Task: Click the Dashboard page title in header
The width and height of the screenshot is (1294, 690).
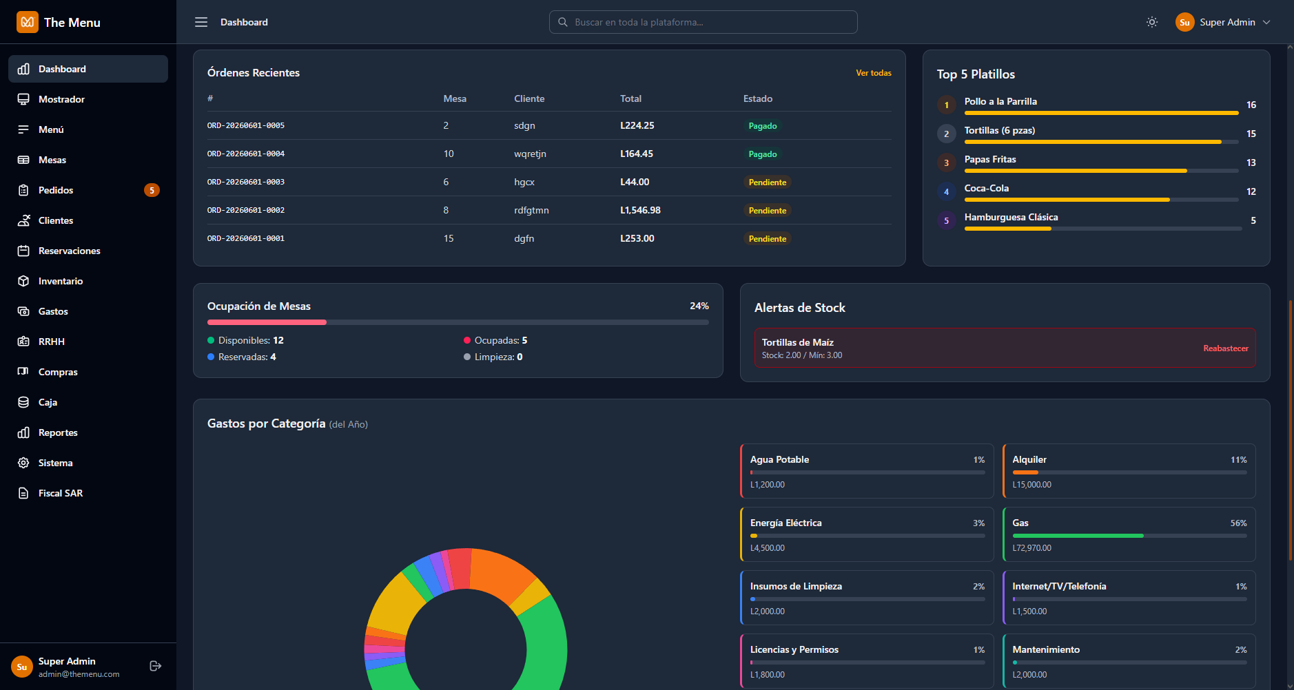Action: pyautogui.click(x=244, y=22)
